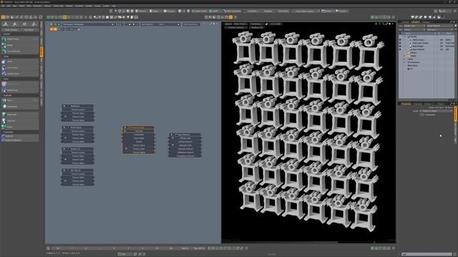
Task: Click the orange vertical tab beside tool panel
Action: coord(42,51)
